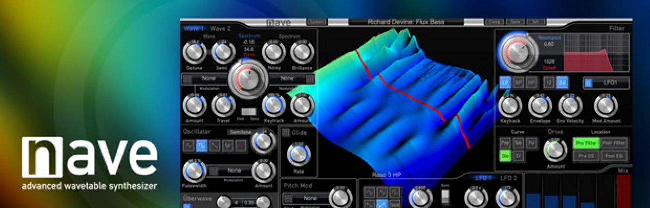
Task: Select Pre EQ drive location
Action: (x=586, y=156)
